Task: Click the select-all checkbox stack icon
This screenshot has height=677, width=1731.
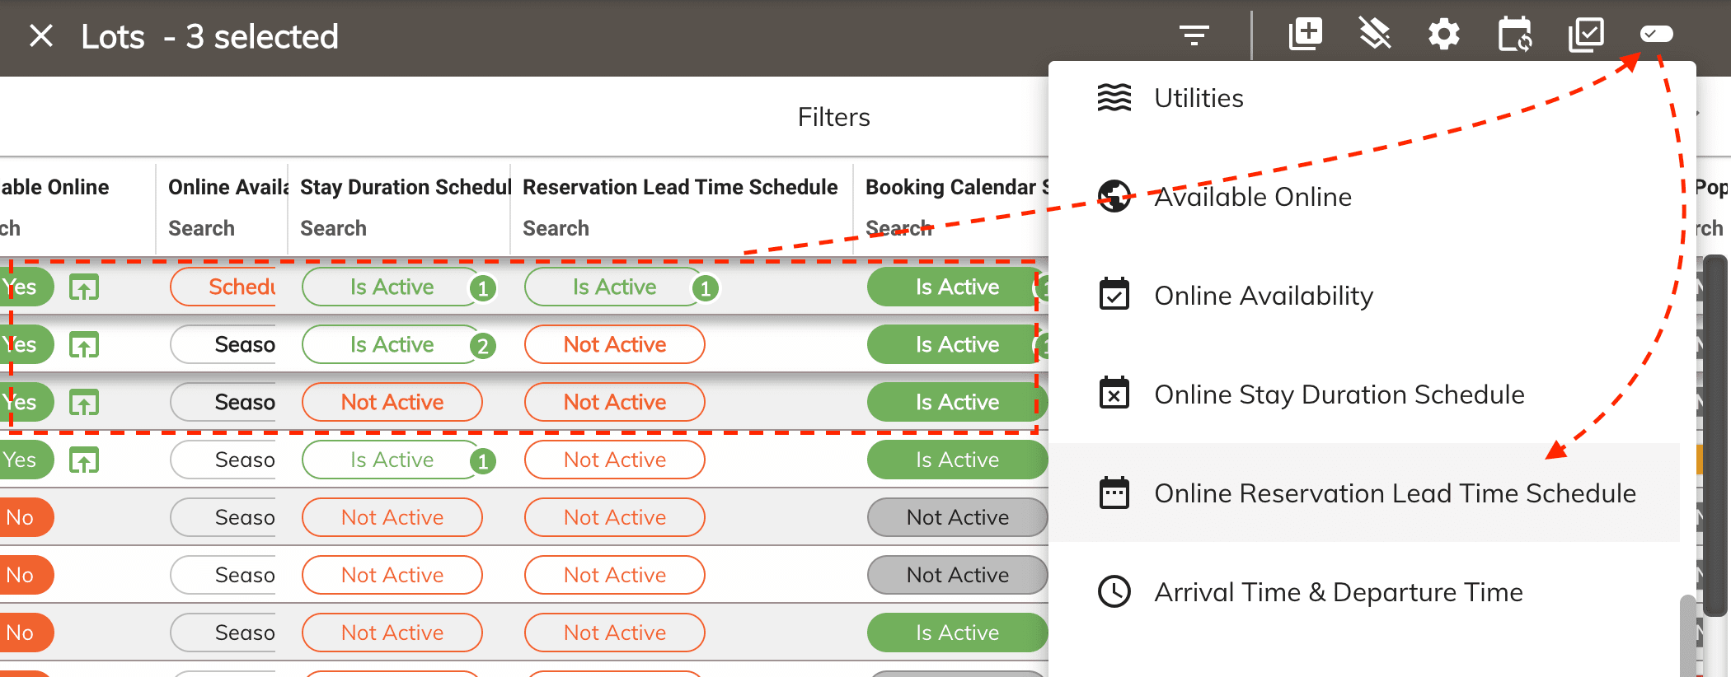Action: click(1585, 35)
